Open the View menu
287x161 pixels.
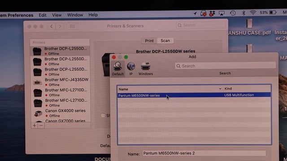click(57, 15)
